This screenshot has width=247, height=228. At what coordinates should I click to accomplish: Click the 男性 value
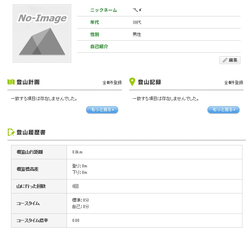click(137, 34)
